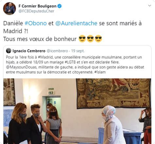This screenshot has width=155, height=144.
Task: Open the @Aurelientache mention
Action: click(x=76, y=23)
